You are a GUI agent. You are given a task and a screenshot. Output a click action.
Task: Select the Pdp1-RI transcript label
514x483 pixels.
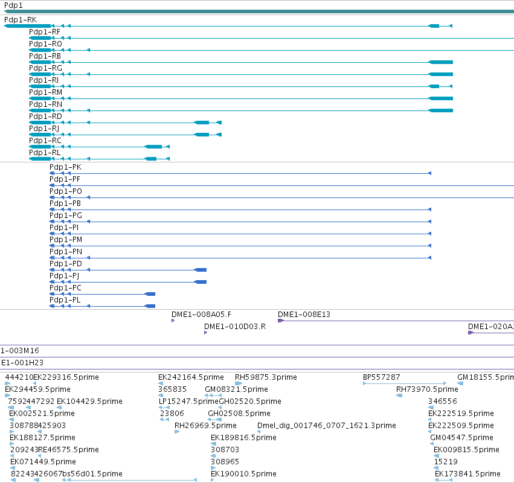coord(43,81)
